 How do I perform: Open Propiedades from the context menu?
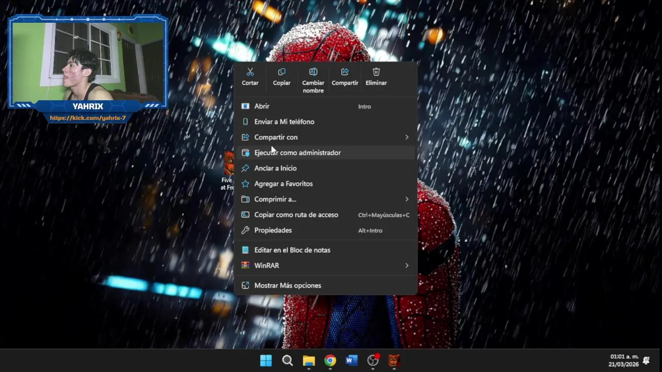[326, 230]
